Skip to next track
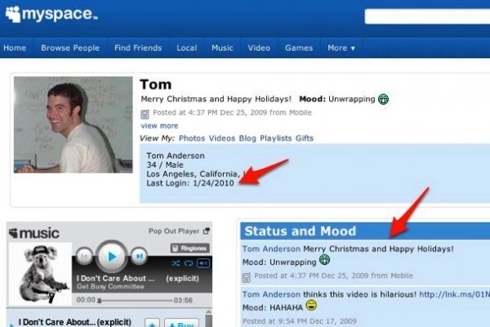This screenshot has height=327, width=490. pyautogui.click(x=139, y=257)
